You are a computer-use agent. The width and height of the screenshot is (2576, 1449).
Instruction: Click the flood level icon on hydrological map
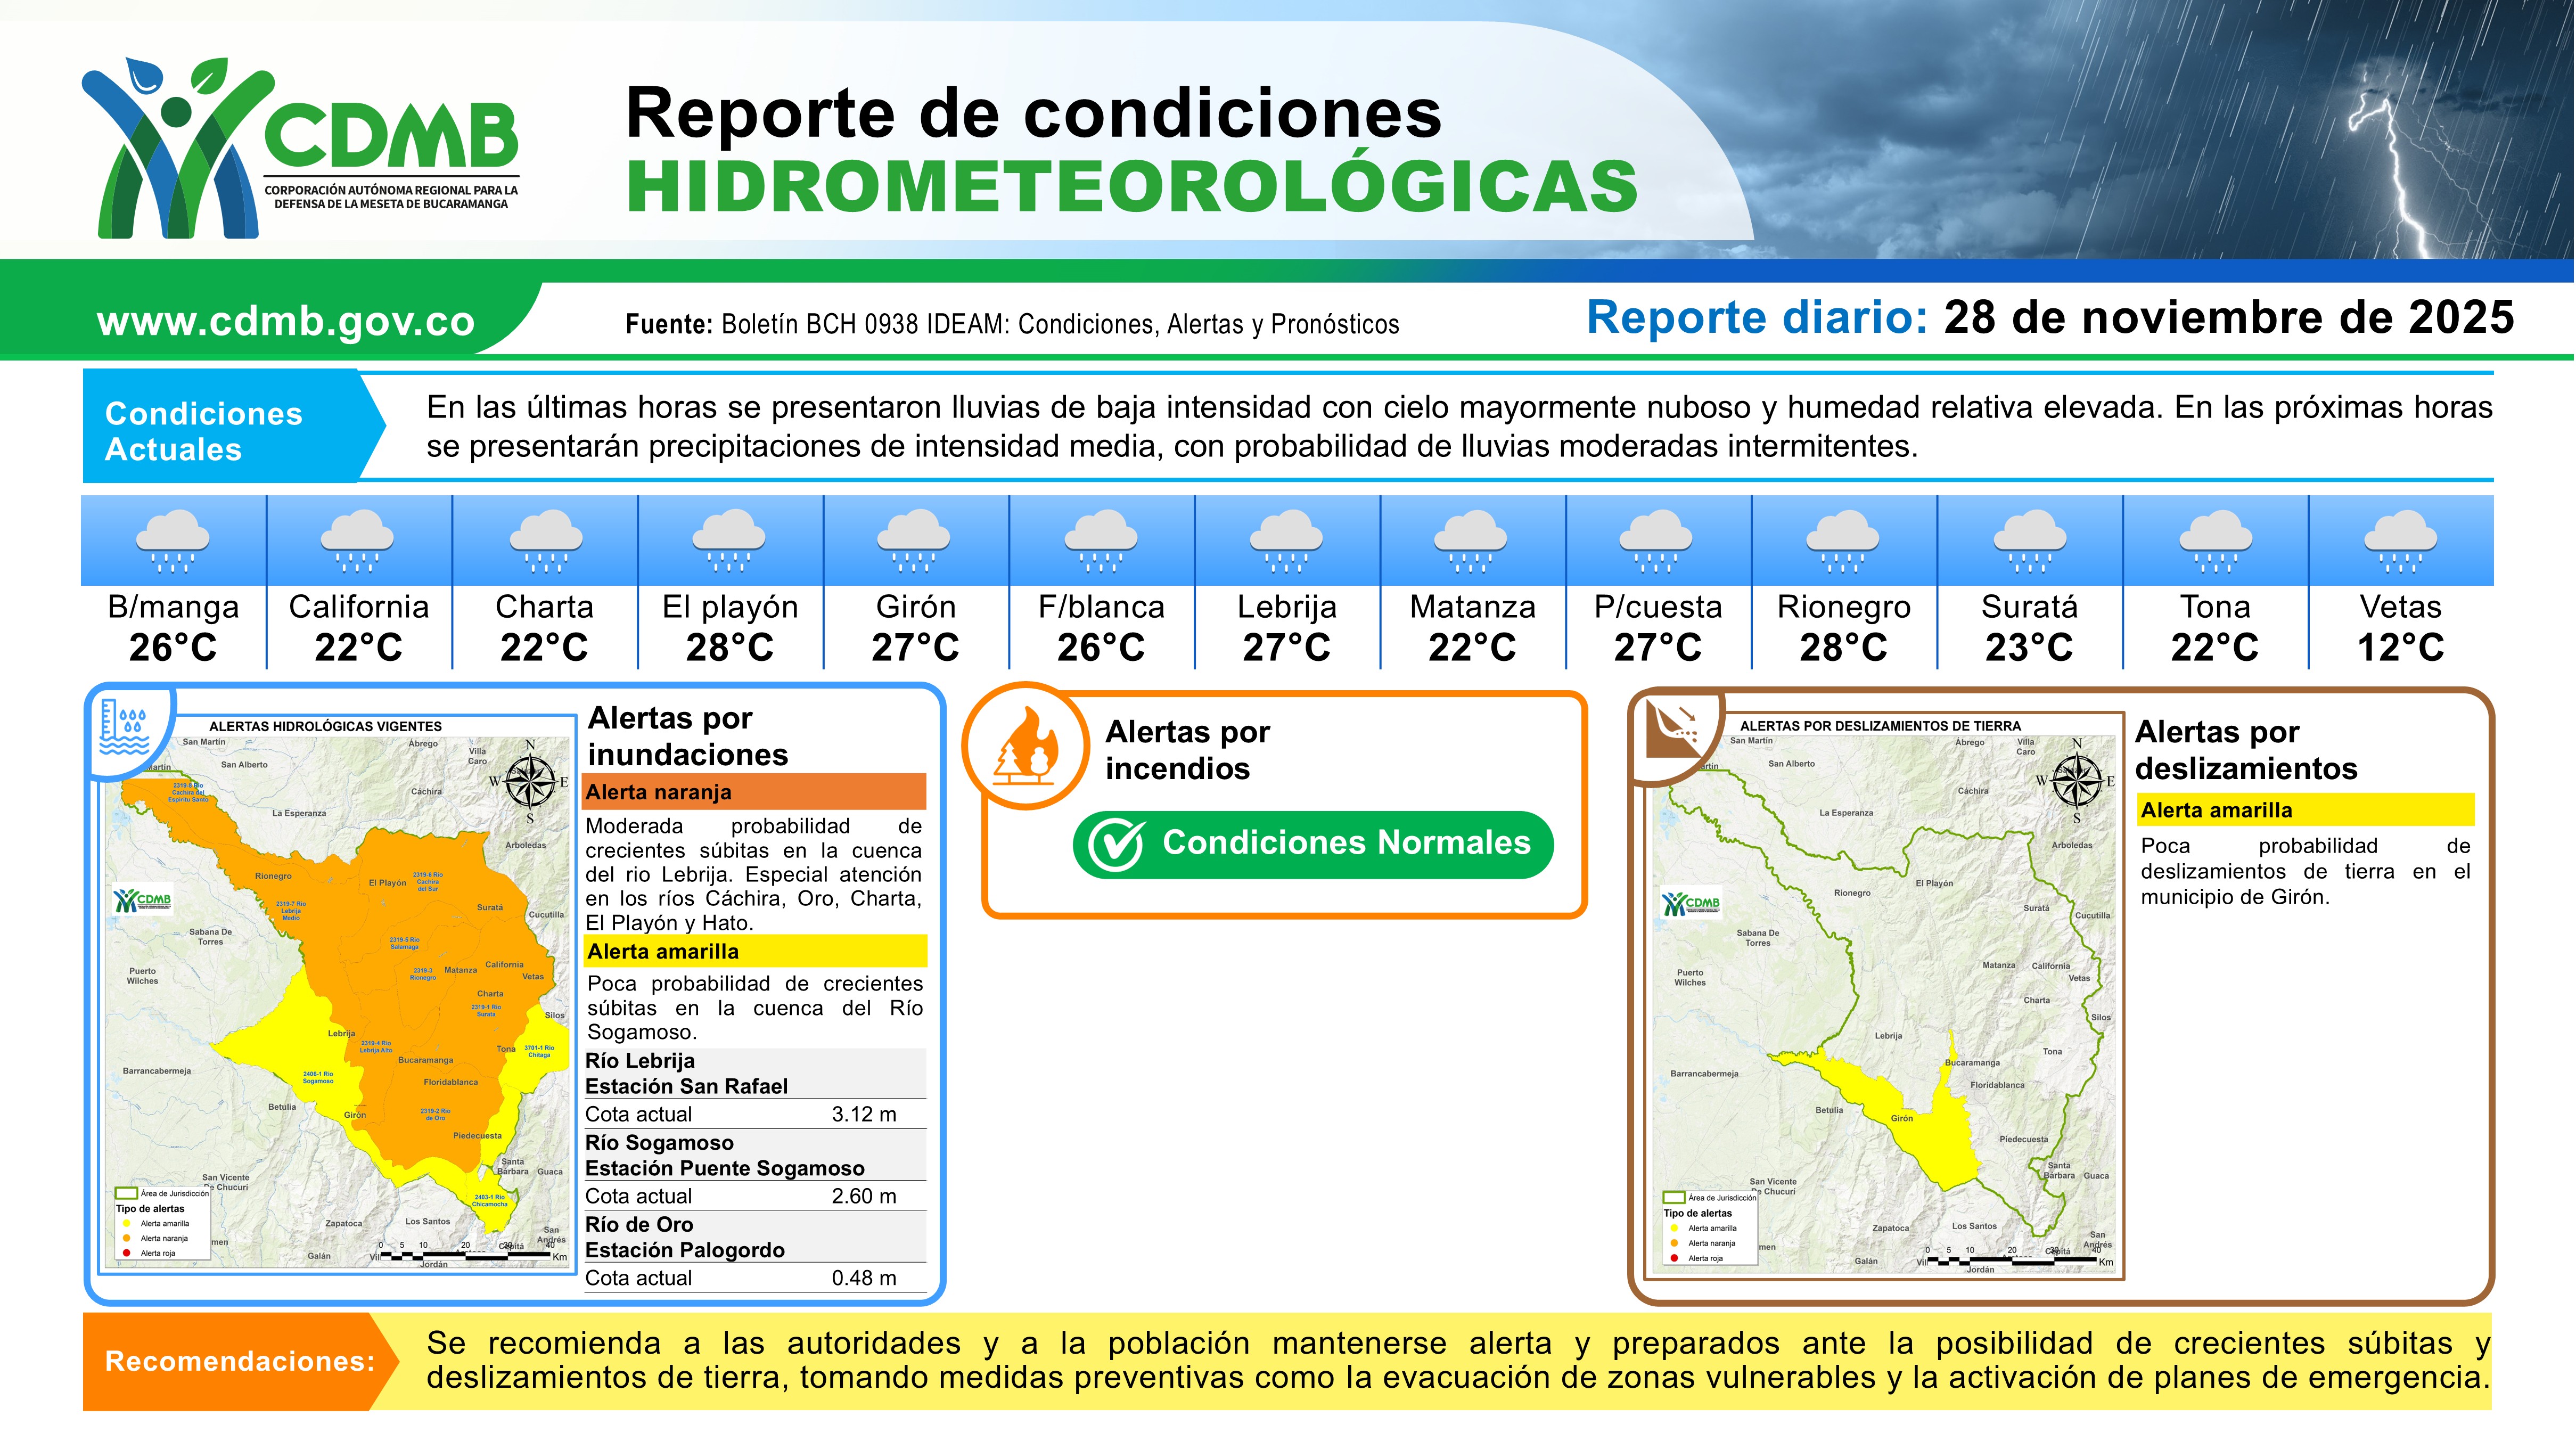pos(126,728)
